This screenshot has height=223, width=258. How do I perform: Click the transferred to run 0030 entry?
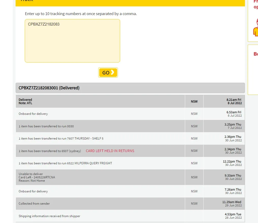click(46, 126)
